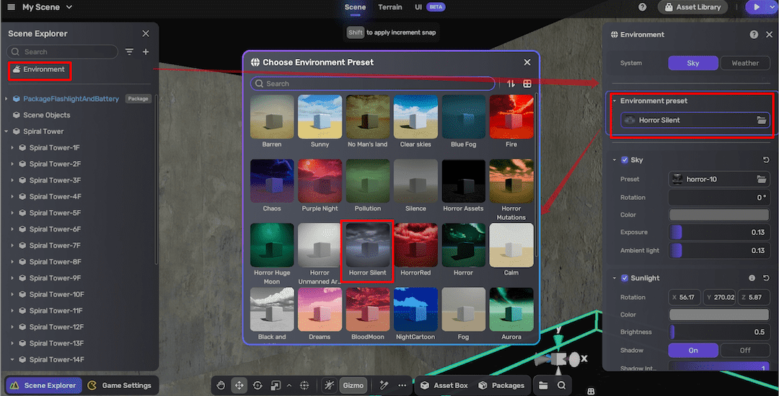Switch to the Weather system tab
This screenshot has height=396, width=779.
point(745,63)
